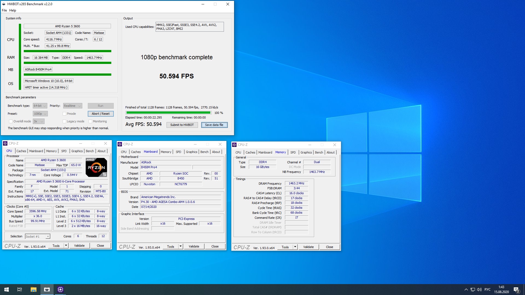This screenshot has height=295, width=525.
Task: Switch to the HWBOT x265 taskbar app
Action: tap(47, 290)
